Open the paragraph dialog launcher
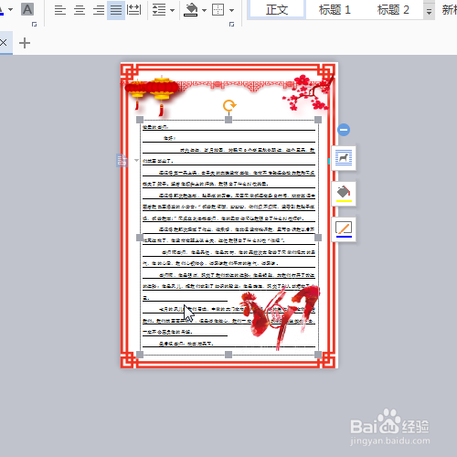This screenshot has width=457, height=457. pos(231,24)
